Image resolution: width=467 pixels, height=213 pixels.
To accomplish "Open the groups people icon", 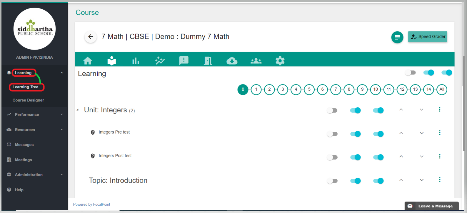I will tap(256, 61).
